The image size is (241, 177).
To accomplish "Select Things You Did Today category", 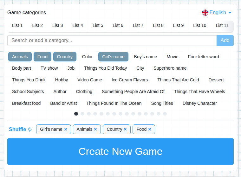I will [x=105, y=68].
